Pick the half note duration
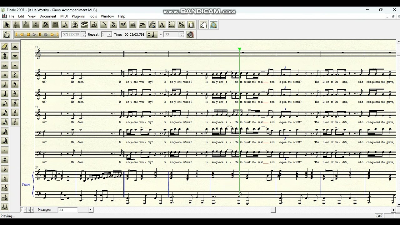This screenshot has width=400, height=225. coord(5,84)
